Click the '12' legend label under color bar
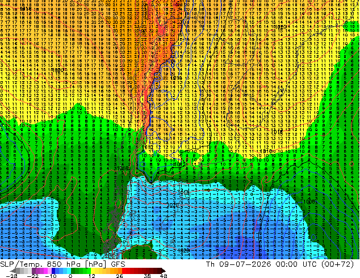Viewport: 360px width, 278px height. click(x=92, y=276)
